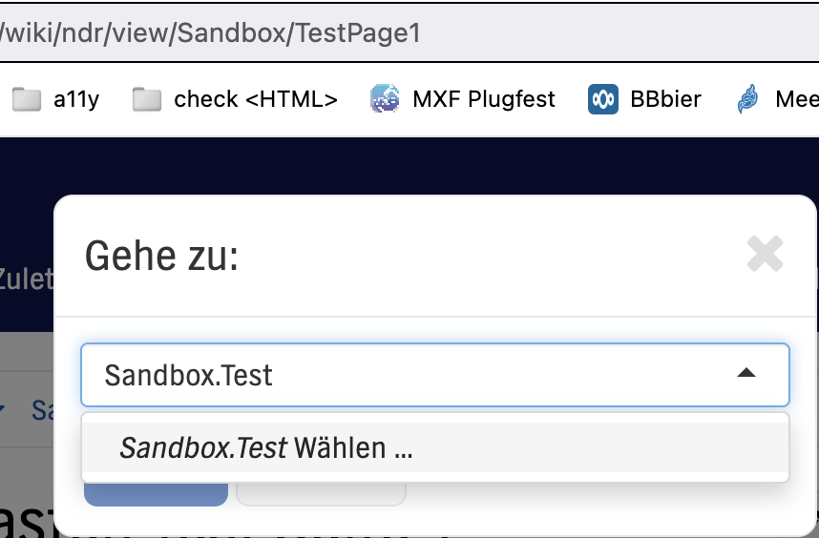Close the 'Gehe zu:' dialog
Screen dimensions: 819x538
[765, 255]
